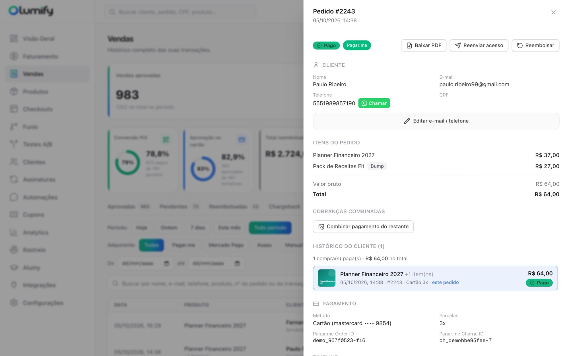Open the 'até' end date picker calendar
Viewport: 569px width, 356px height.
[x=237, y=263]
